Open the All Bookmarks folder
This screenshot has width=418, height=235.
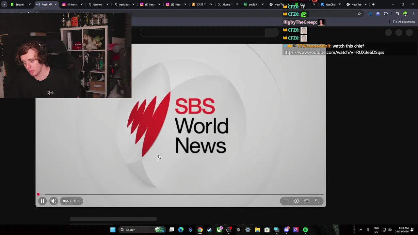coord(404,22)
